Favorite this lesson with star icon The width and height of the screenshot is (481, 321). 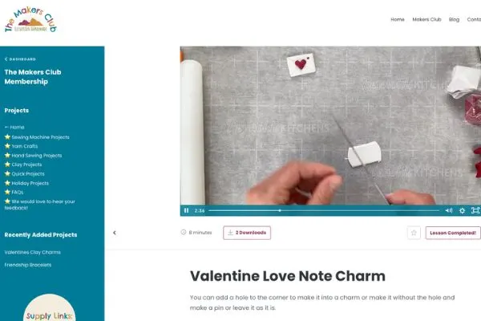[414, 233]
